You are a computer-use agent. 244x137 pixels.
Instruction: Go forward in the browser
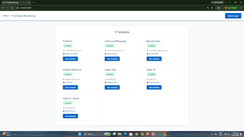click(x=8, y=8)
